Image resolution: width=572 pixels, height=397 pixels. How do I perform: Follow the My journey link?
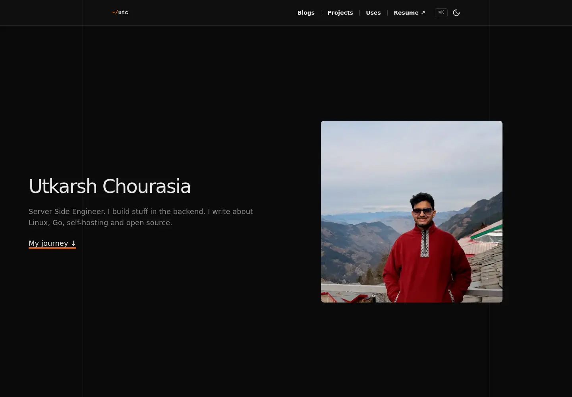click(x=52, y=243)
